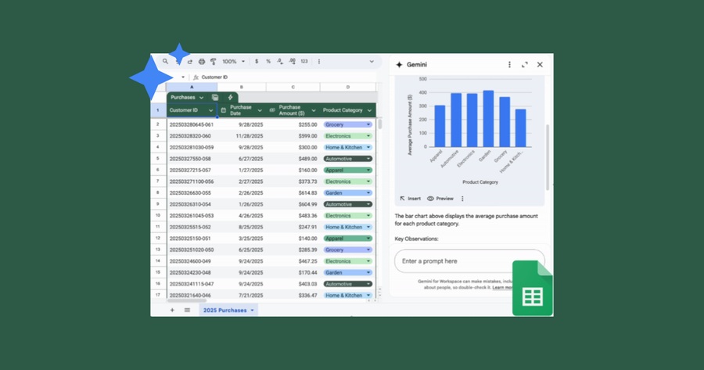Open Garden chip dropdown in row 8

click(368, 193)
